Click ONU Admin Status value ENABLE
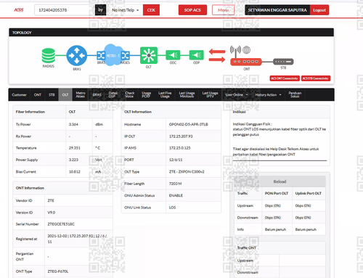Image resolution: width=363 pixels, height=278 pixels. (176, 195)
